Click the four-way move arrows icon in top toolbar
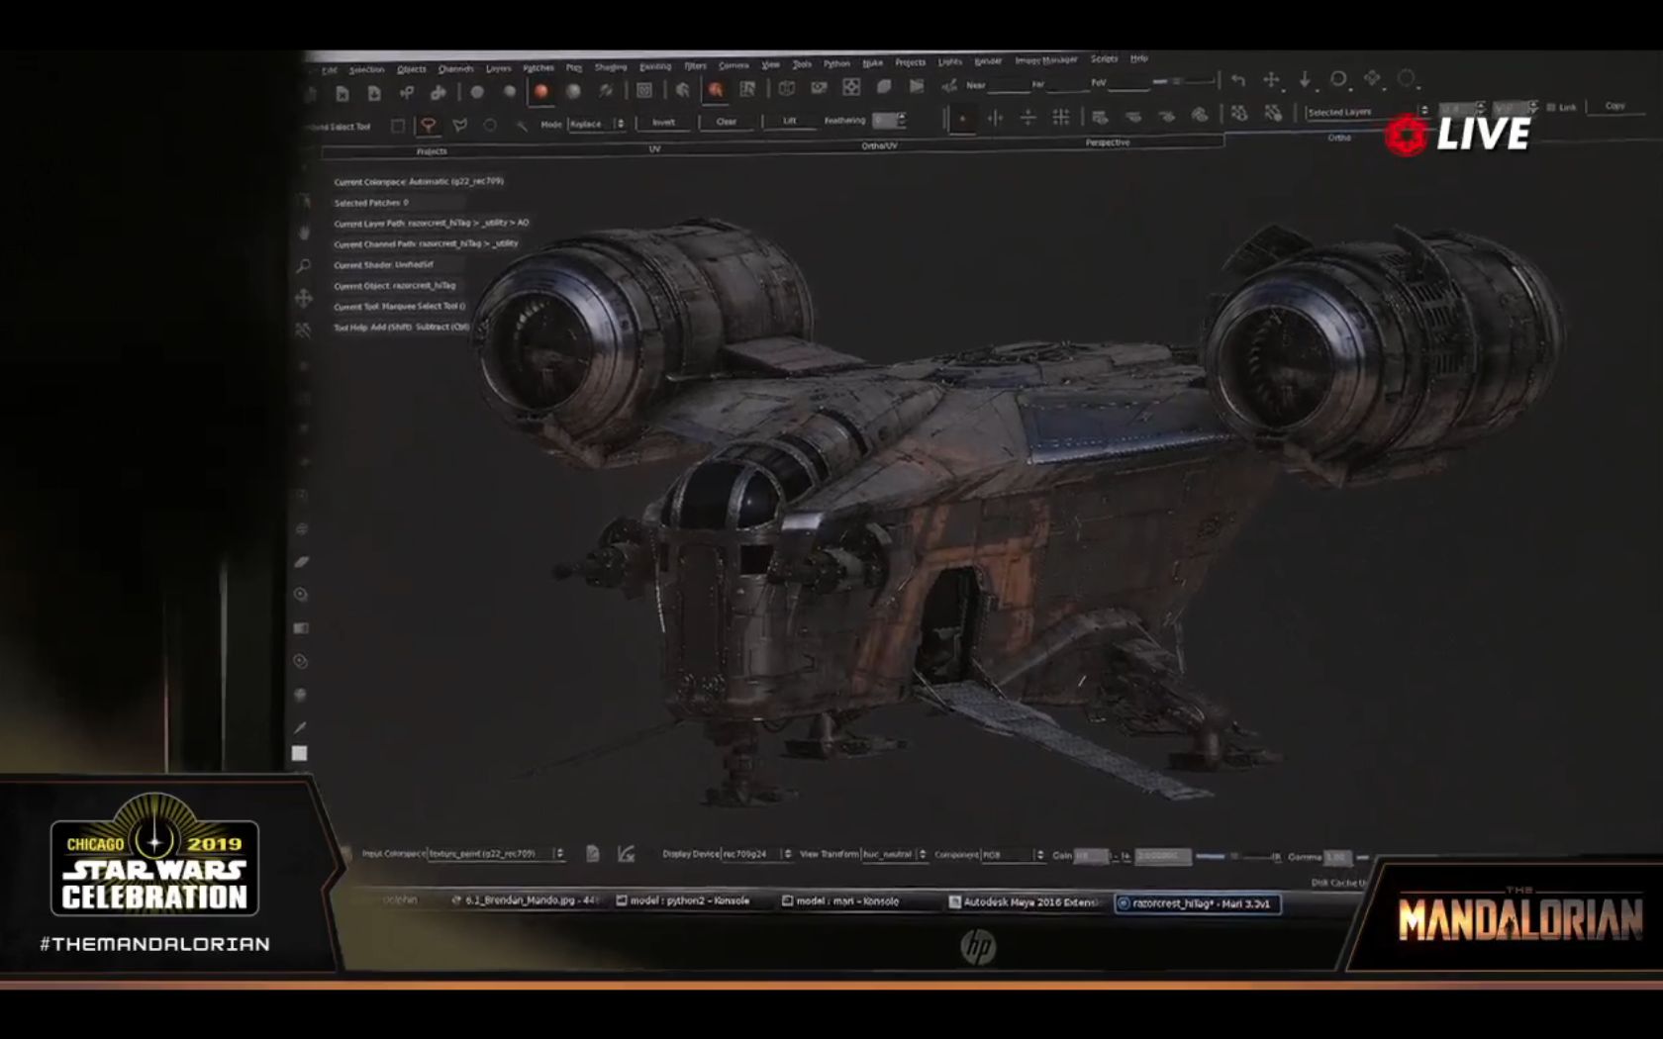This screenshot has height=1039, width=1663. pyautogui.click(x=1272, y=79)
